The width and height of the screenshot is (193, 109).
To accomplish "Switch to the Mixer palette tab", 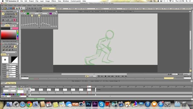I will tap(11, 25).
